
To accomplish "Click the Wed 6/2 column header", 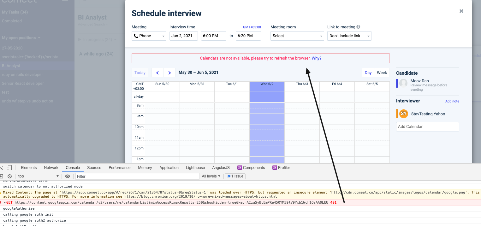I will [x=267, y=84].
